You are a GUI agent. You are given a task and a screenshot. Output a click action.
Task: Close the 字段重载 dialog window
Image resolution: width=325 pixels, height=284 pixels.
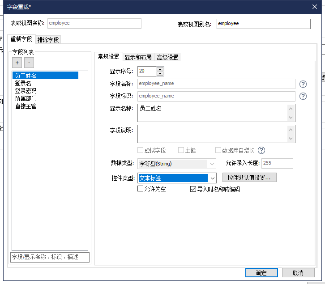click(x=315, y=6)
